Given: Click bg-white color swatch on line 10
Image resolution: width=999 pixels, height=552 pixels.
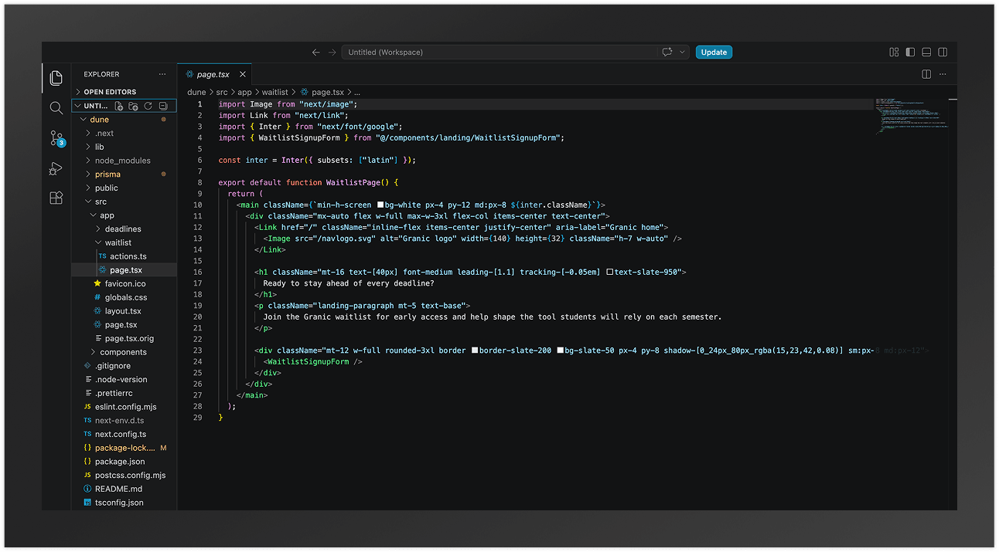Looking at the screenshot, I should pos(380,205).
